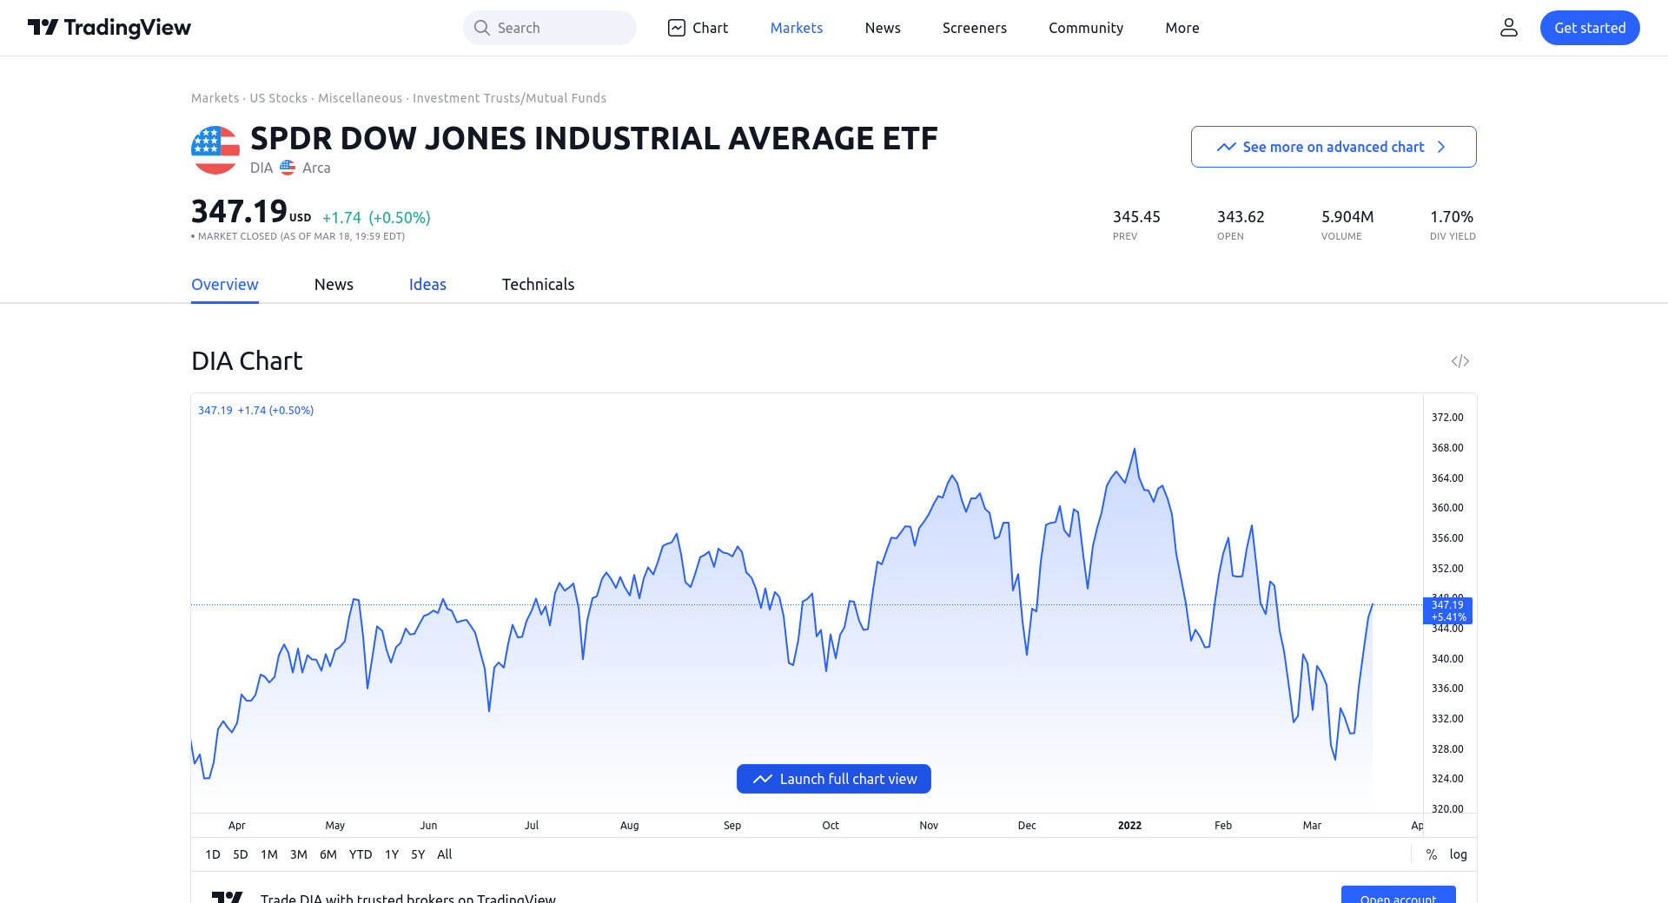This screenshot has height=903, width=1668.
Task: Open the user profile icon
Action: (x=1509, y=28)
